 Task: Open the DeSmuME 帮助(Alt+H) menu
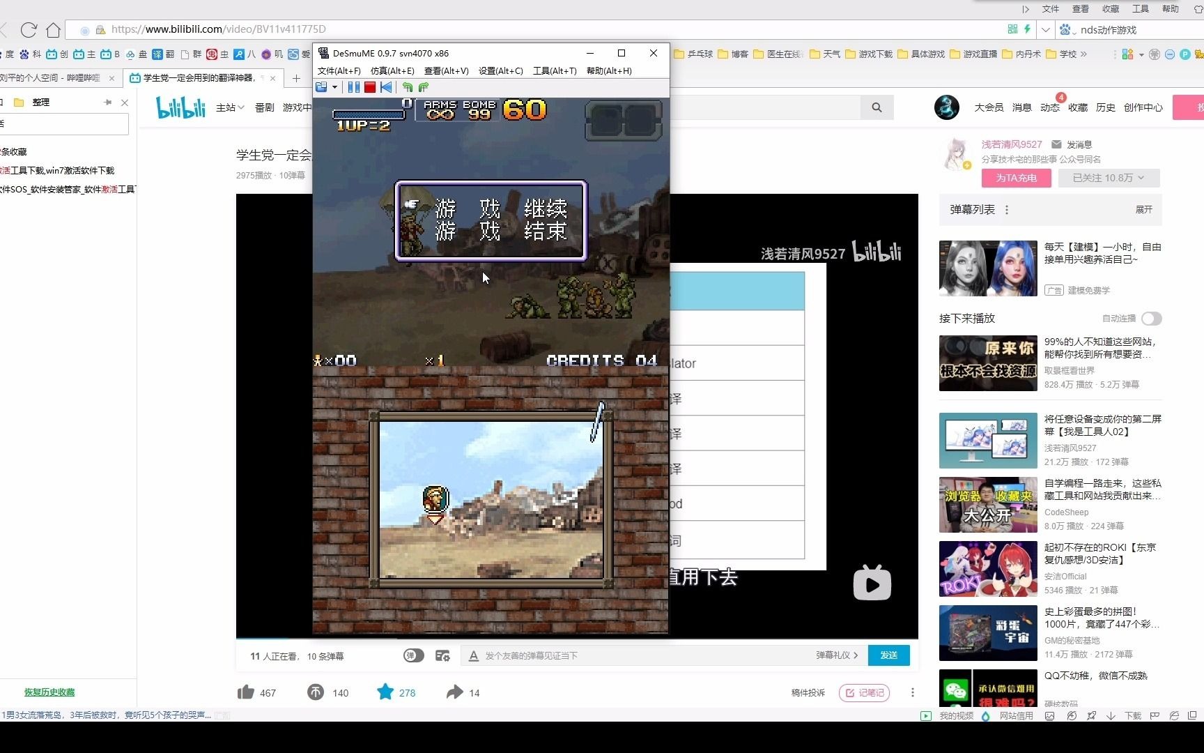(609, 70)
